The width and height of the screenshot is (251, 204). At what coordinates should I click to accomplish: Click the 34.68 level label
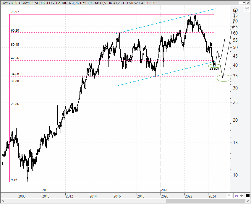click(x=15, y=74)
